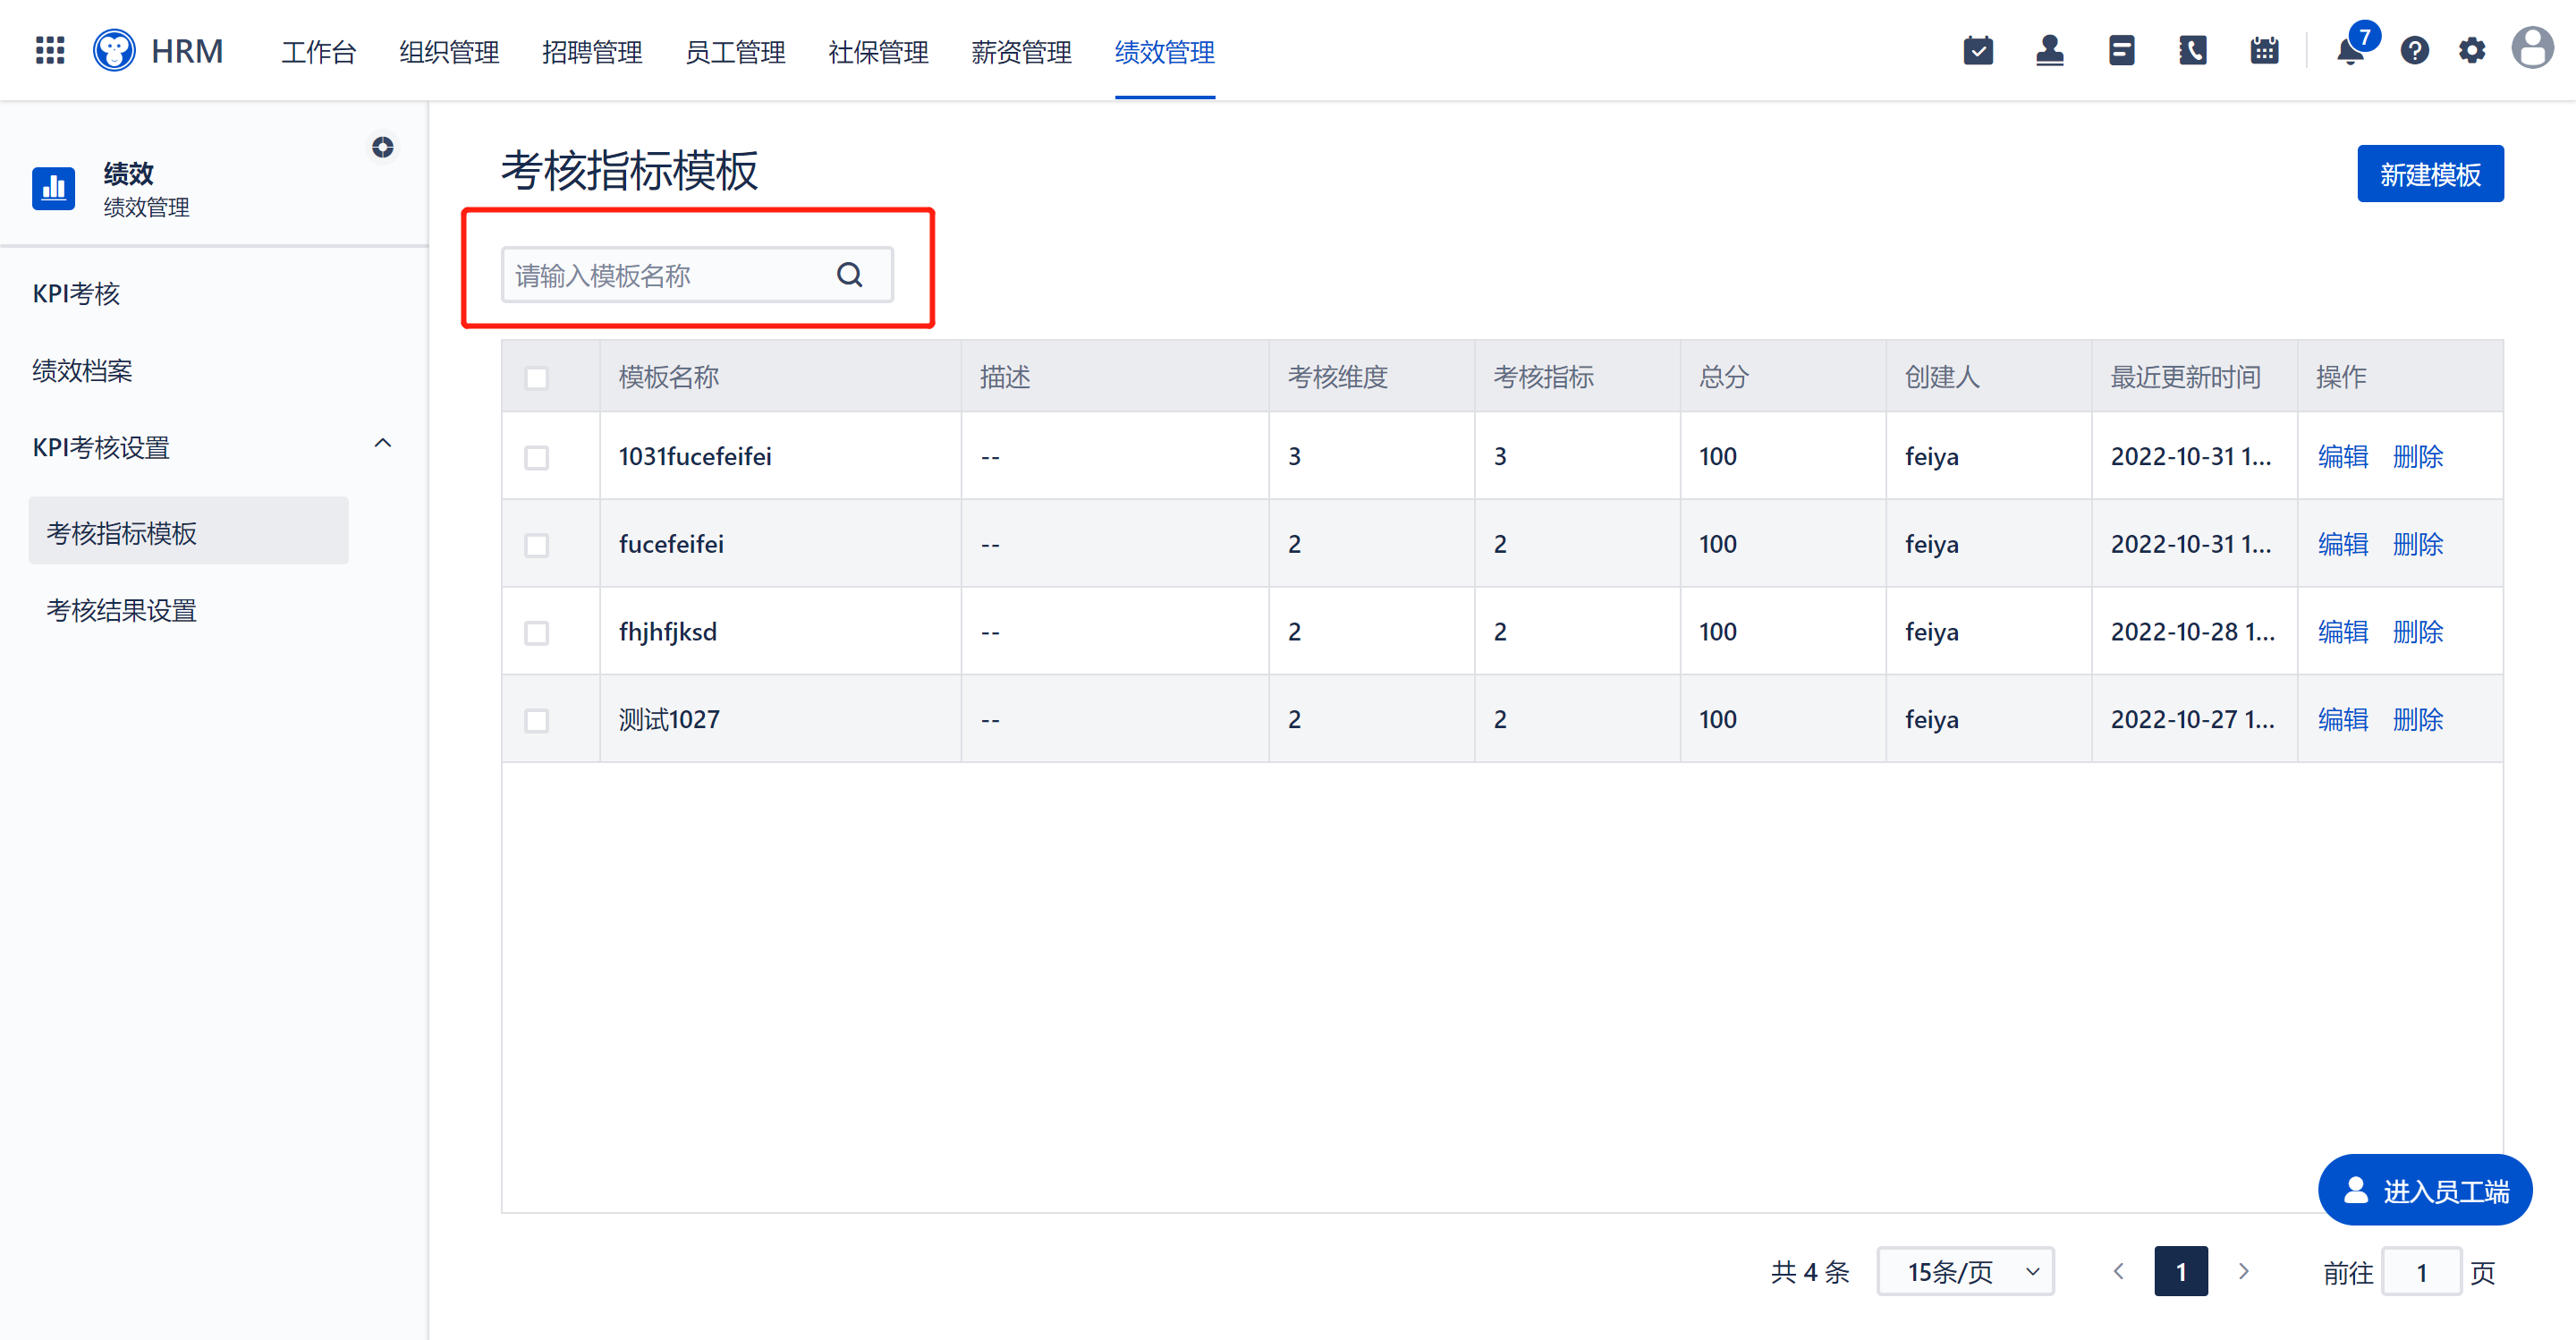Screen dimensions: 2576x1340
Task: Delete the 测试1027 template
Action: pos(2418,719)
